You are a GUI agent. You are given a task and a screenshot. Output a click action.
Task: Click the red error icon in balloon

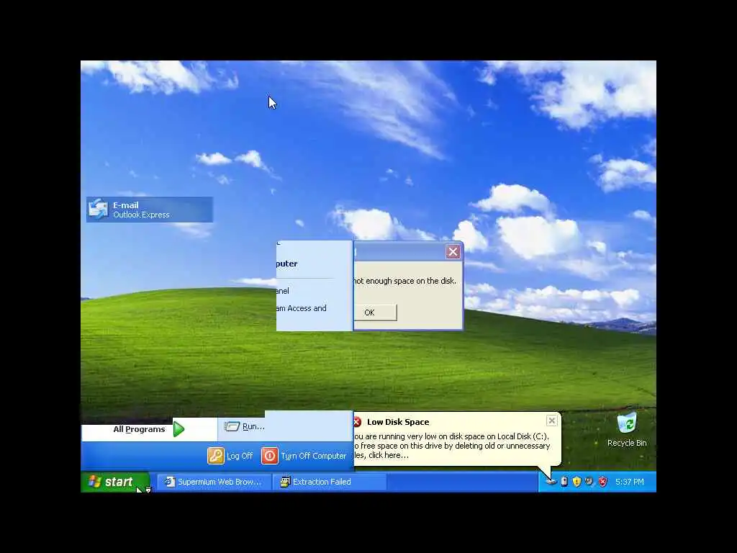[357, 422]
